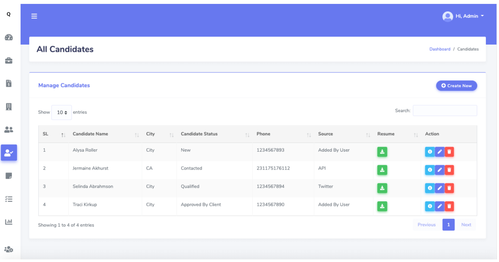Sort the table by Candidate Name
The width and height of the screenshot is (499, 262).
90,134
